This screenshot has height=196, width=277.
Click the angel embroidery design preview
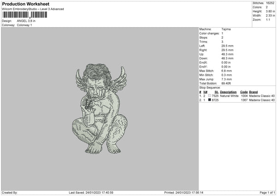[x=100, y=109]
